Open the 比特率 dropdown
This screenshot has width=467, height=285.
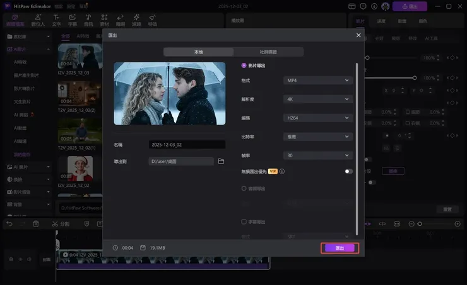click(x=318, y=137)
